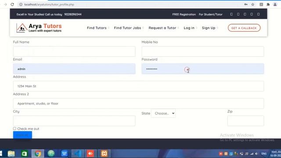Open the red AnyDesk taskbar icon
281x158 pixels.
90,154
